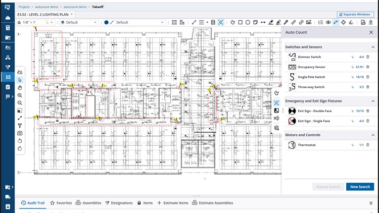Rotate the drawing clockwise
The image size is (379, 213).
[20, 148]
